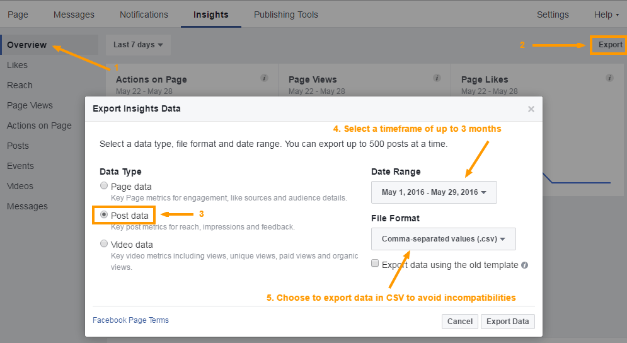Select the Post data radio button
Viewport: 627px width, 343px height.
[x=104, y=214]
